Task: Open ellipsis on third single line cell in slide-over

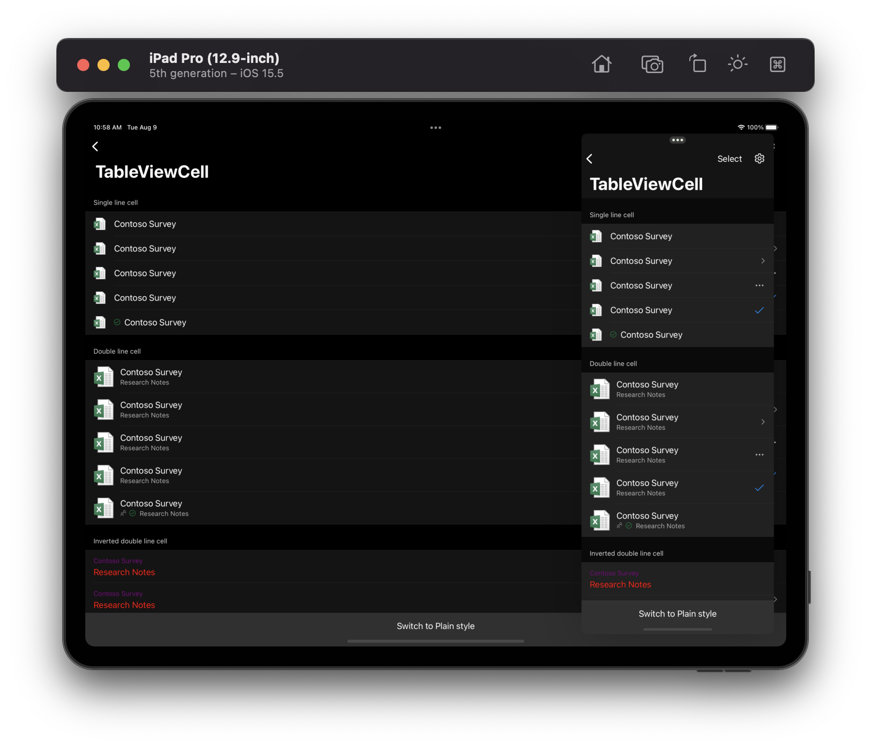Action: point(759,286)
